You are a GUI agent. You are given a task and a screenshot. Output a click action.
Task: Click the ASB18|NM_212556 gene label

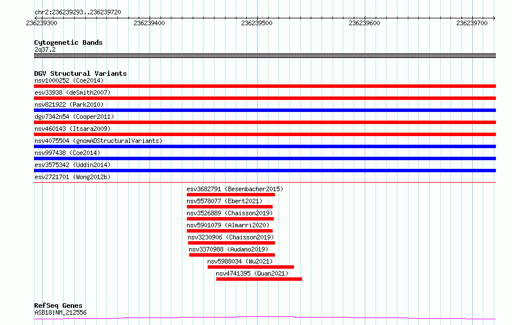[x=60, y=312]
